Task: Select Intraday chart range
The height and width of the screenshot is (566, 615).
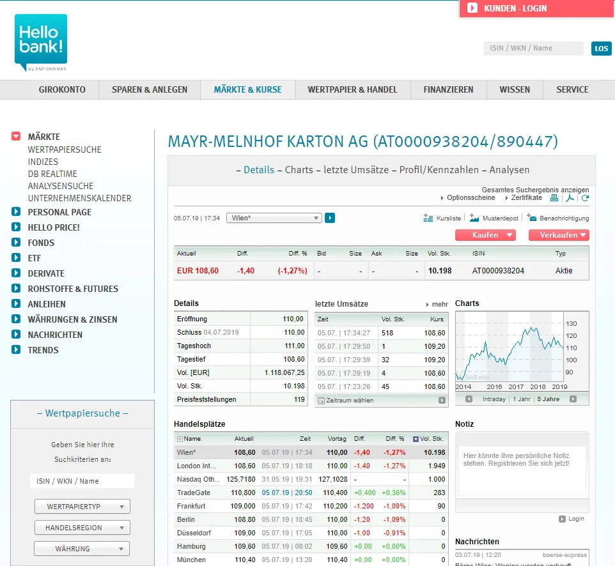Action: (x=494, y=399)
